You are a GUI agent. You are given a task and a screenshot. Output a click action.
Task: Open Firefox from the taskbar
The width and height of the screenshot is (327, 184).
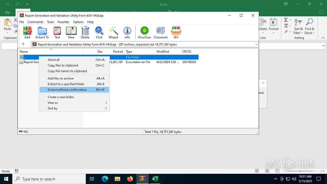coord(130,179)
